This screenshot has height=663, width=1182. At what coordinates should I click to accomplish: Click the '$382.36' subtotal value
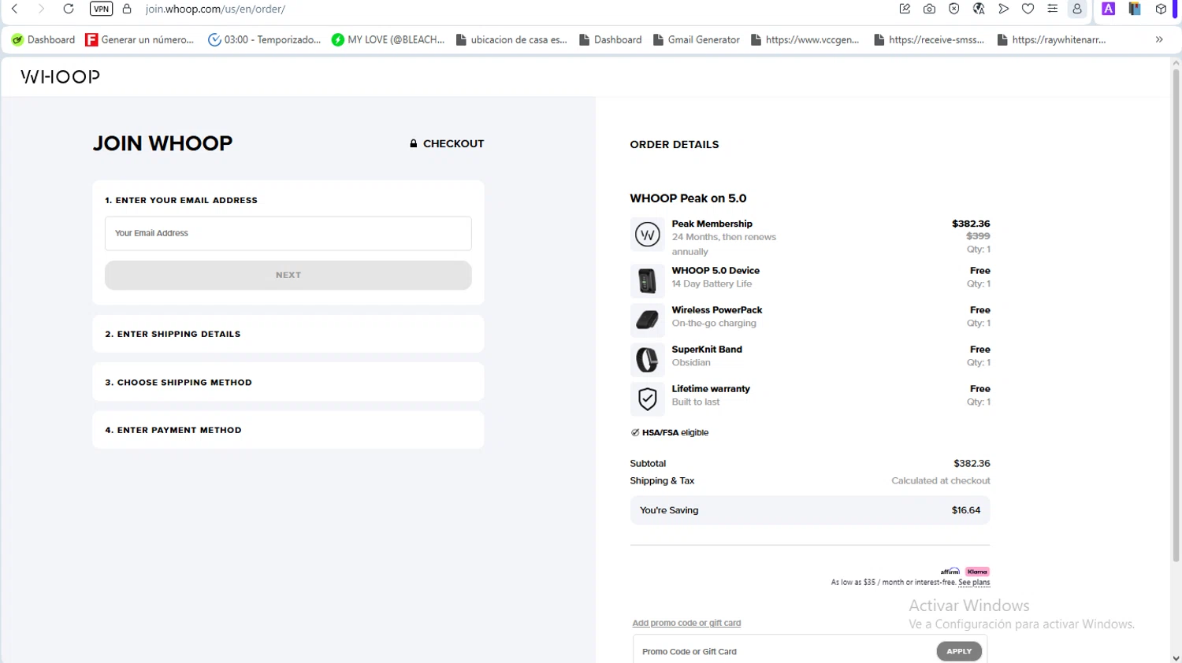(972, 464)
